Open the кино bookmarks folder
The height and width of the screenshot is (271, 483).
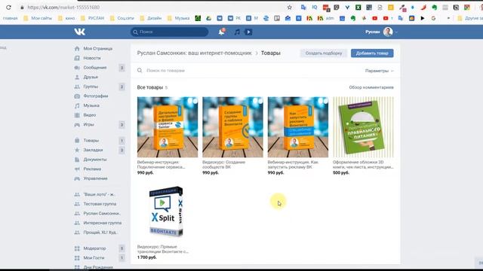click(66, 18)
